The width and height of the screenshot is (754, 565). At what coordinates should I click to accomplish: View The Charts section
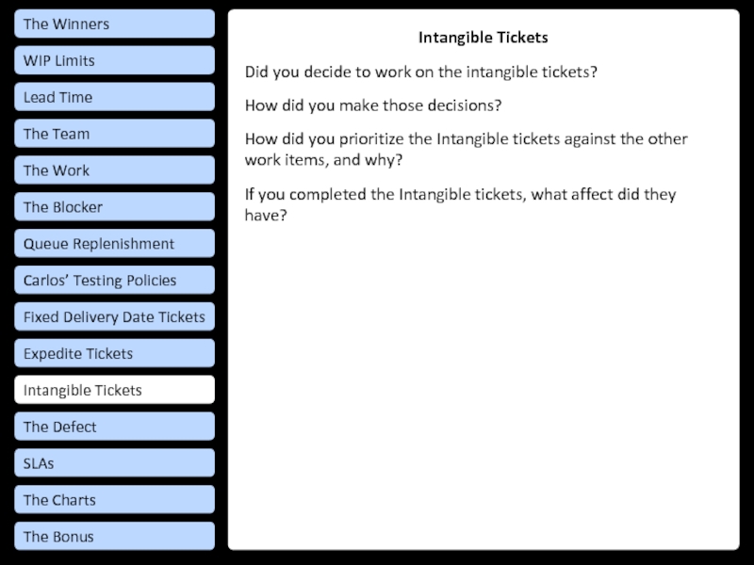click(x=114, y=500)
